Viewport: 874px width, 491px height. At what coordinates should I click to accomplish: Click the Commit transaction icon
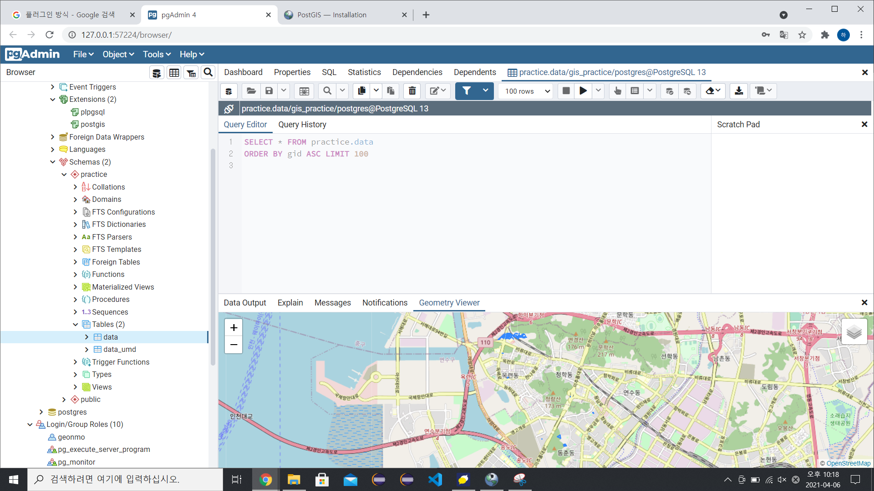669,91
